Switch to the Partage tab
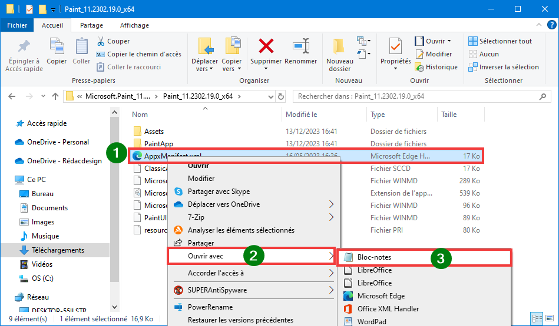This screenshot has width=559, height=326. tap(92, 25)
